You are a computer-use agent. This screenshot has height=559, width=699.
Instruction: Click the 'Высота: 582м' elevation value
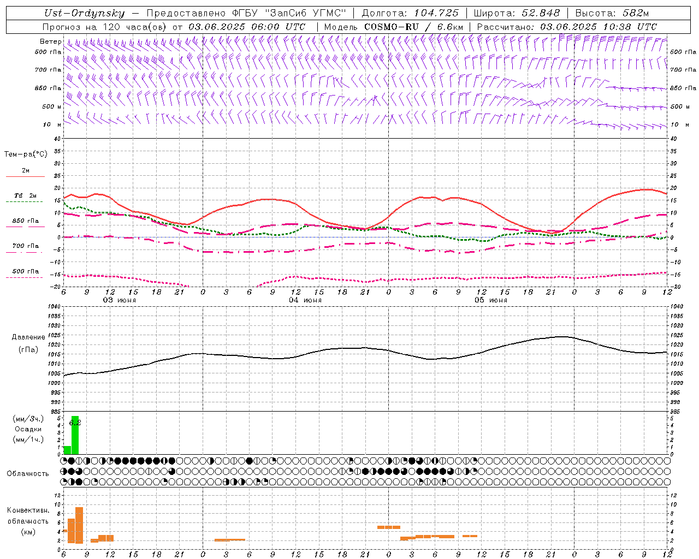click(612, 13)
